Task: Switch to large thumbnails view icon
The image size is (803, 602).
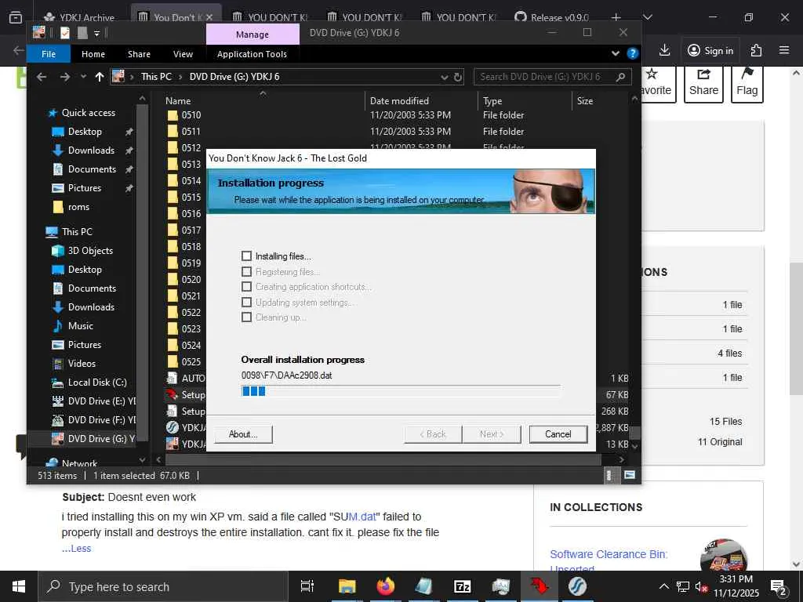Action: [630, 475]
